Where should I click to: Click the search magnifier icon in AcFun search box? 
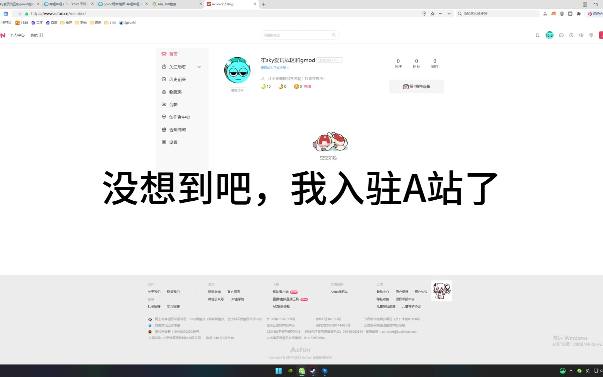coord(334,35)
